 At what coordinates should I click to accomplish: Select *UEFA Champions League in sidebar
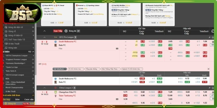coord(17,56)
